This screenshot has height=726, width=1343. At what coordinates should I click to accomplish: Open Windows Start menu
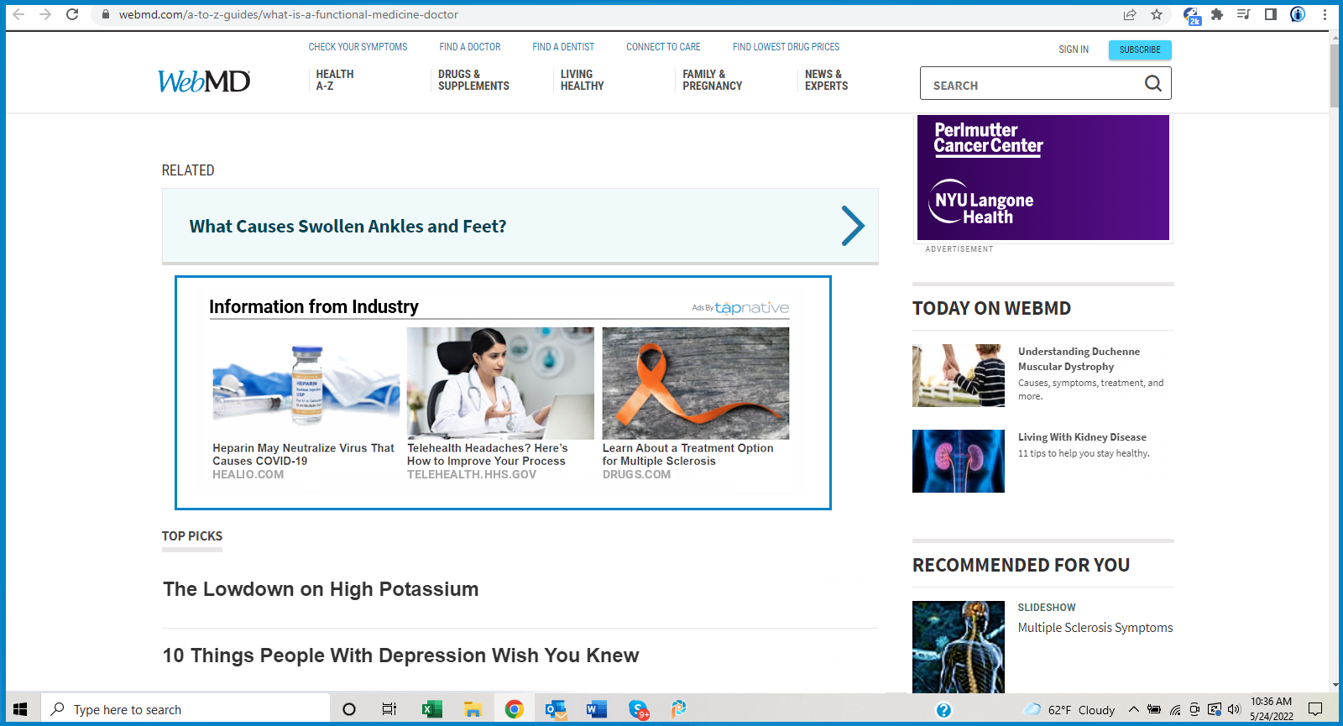[20, 709]
